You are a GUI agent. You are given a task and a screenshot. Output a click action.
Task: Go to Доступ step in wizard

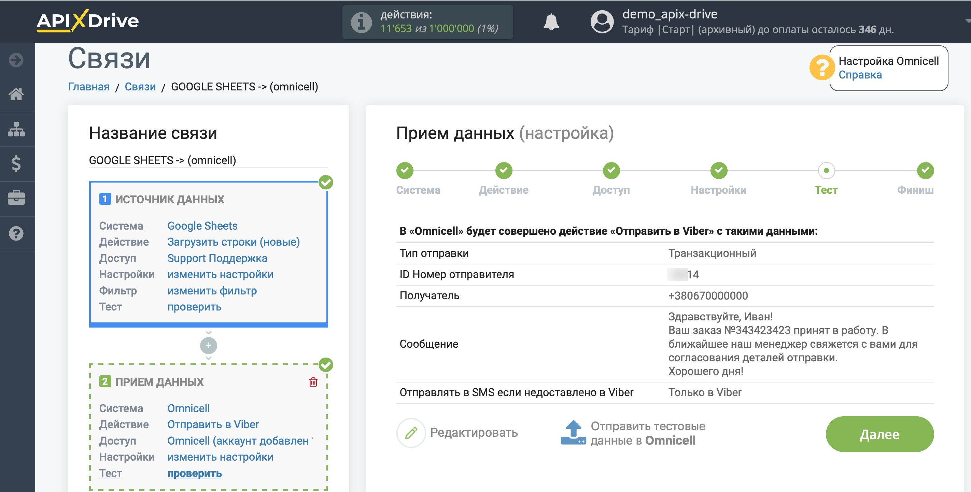(x=611, y=170)
